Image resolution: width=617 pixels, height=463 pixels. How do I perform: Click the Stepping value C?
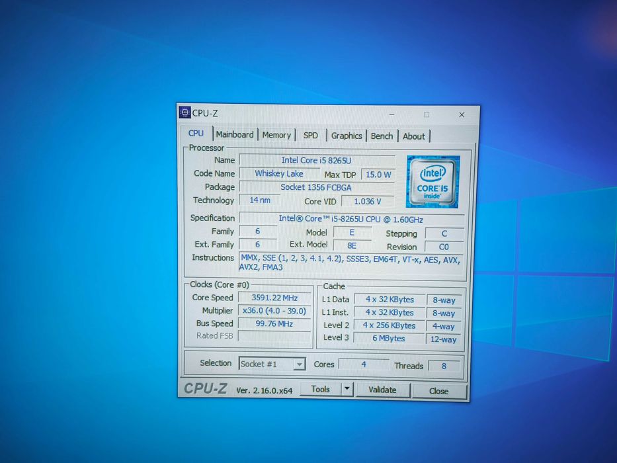[444, 233]
